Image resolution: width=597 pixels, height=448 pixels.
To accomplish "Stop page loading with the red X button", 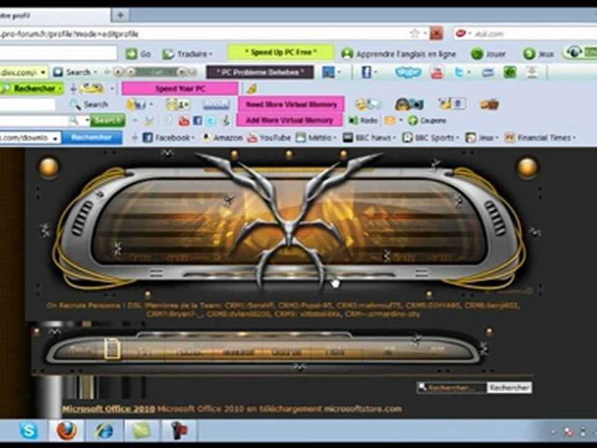I will (437, 33).
